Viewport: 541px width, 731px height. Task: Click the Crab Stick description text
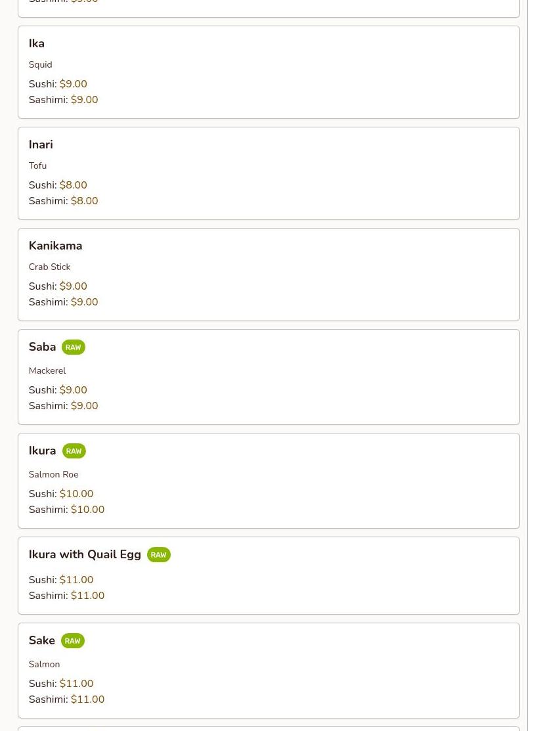click(x=49, y=267)
